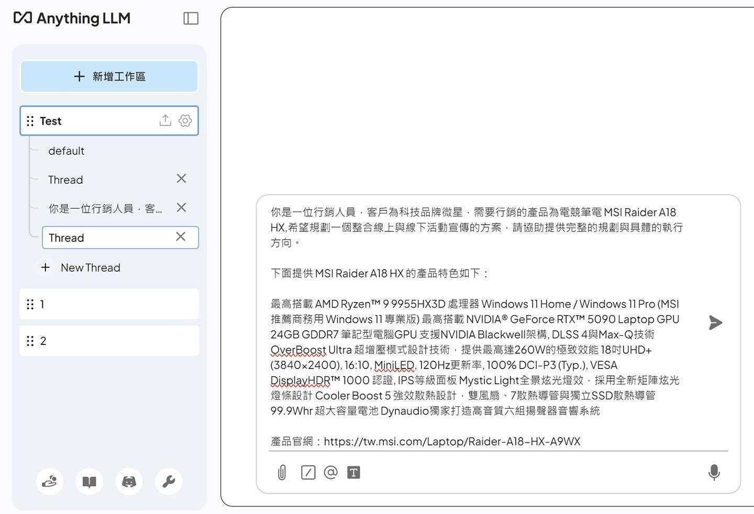
Task: Open the Discord community icon
Action: [x=129, y=481]
